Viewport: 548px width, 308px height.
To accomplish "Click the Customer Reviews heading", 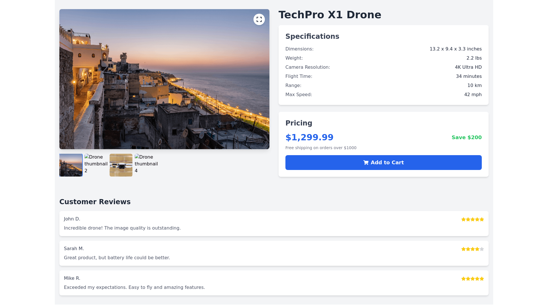I will point(95,202).
